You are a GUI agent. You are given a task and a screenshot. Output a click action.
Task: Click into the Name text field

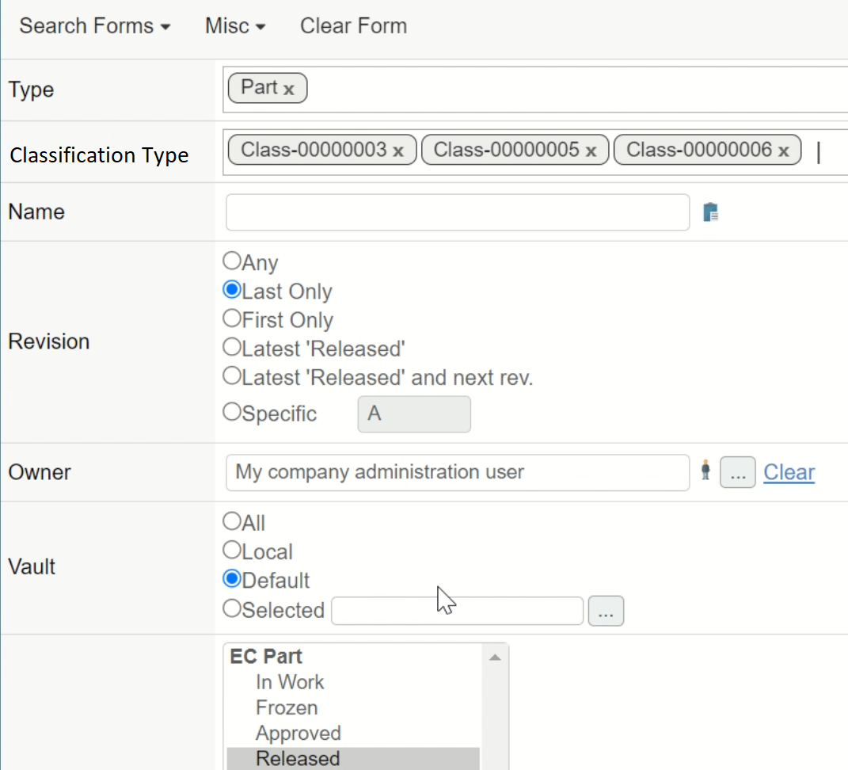pos(457,212)
